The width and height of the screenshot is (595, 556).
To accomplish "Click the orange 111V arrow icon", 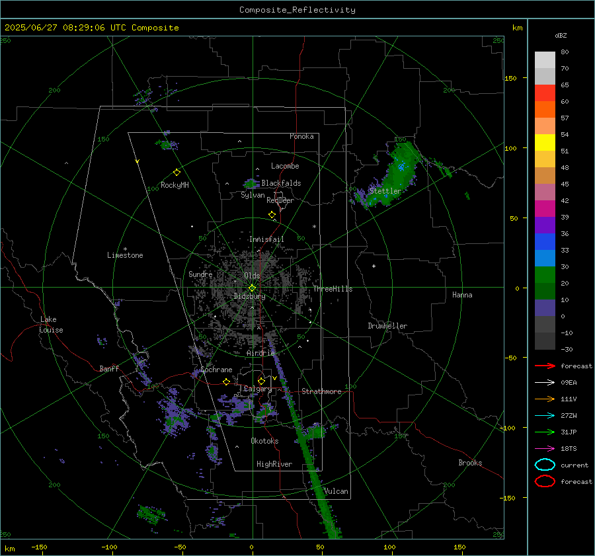I will coord(545,399).
